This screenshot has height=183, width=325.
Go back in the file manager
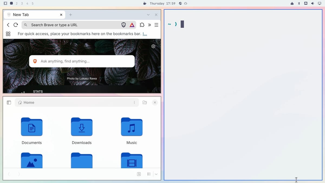coord(9,174)
